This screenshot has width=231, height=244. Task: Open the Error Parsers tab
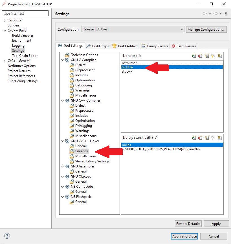(184, 46)
